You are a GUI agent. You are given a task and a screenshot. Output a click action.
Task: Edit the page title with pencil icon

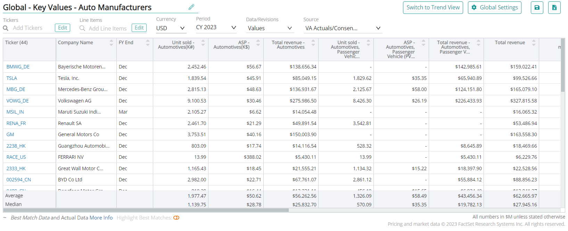tap(191, 7)
